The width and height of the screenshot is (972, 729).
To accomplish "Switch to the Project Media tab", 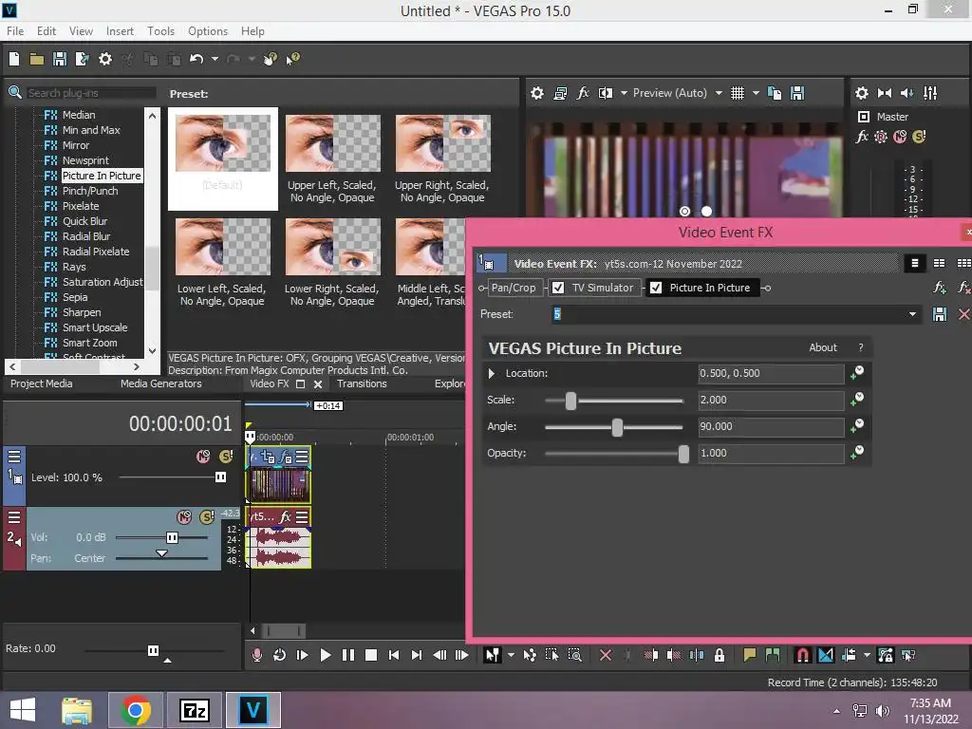I will 42,383.
